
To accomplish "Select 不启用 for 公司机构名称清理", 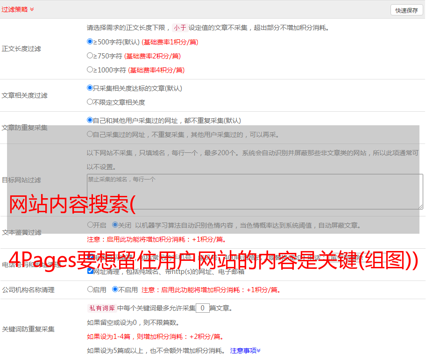I will point(115,289).
